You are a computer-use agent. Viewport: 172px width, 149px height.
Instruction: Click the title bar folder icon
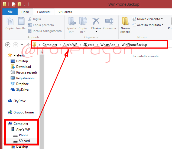(x=5, y=4)
